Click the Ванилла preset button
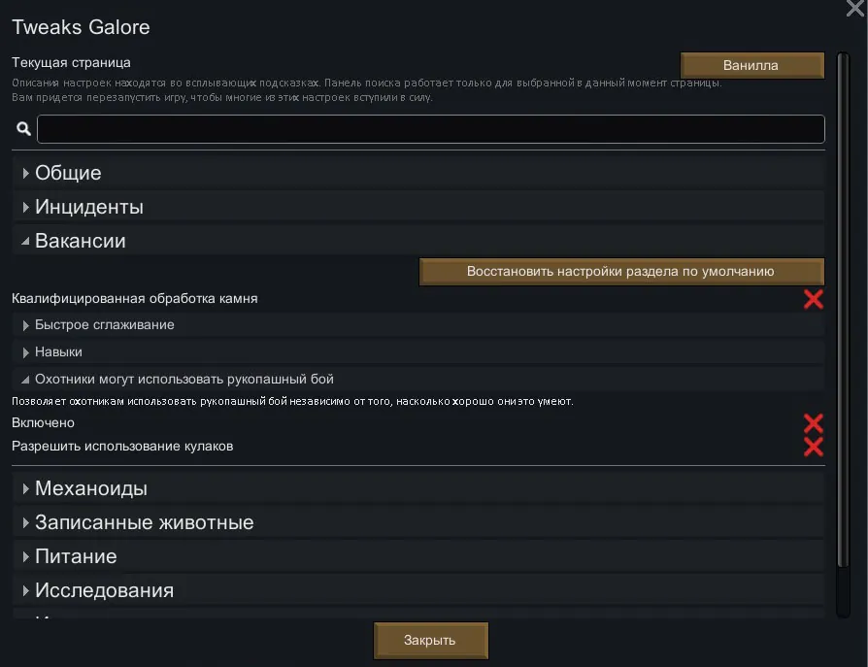868x667 pixels. (x=751, y=65)
